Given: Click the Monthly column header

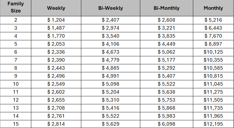Looking at the screenshot, I should (x=213, y=8).
